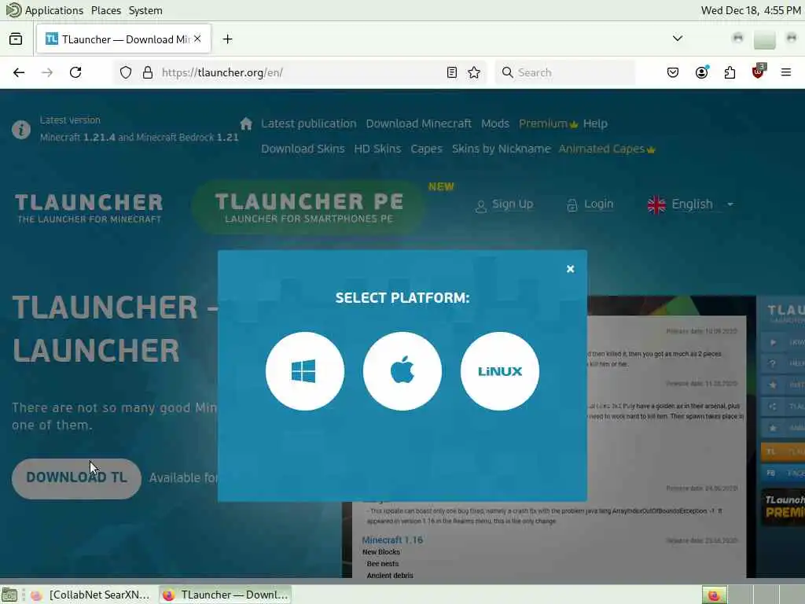Open the recent tabs view icon
This screenshot has height=604, width=805.
click(16, 39)
